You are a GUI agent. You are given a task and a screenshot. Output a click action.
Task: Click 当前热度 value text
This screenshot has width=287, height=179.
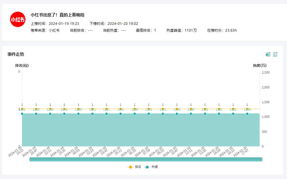click(114, 30)
